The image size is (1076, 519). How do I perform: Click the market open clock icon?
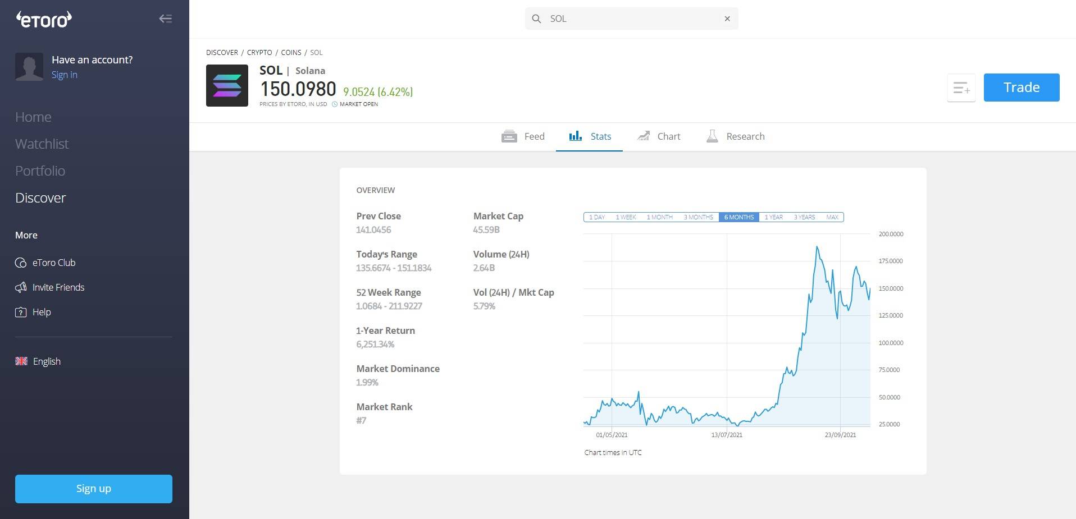click(335, 104)
